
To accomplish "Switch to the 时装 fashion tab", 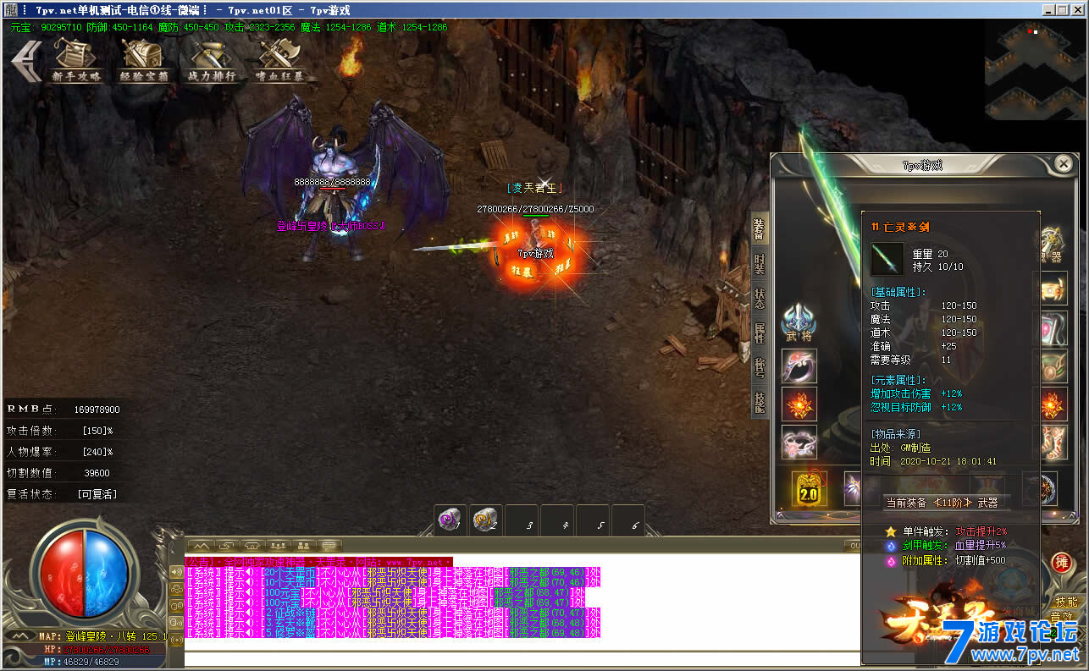I will pyautogui.click(x=760, y=264).
